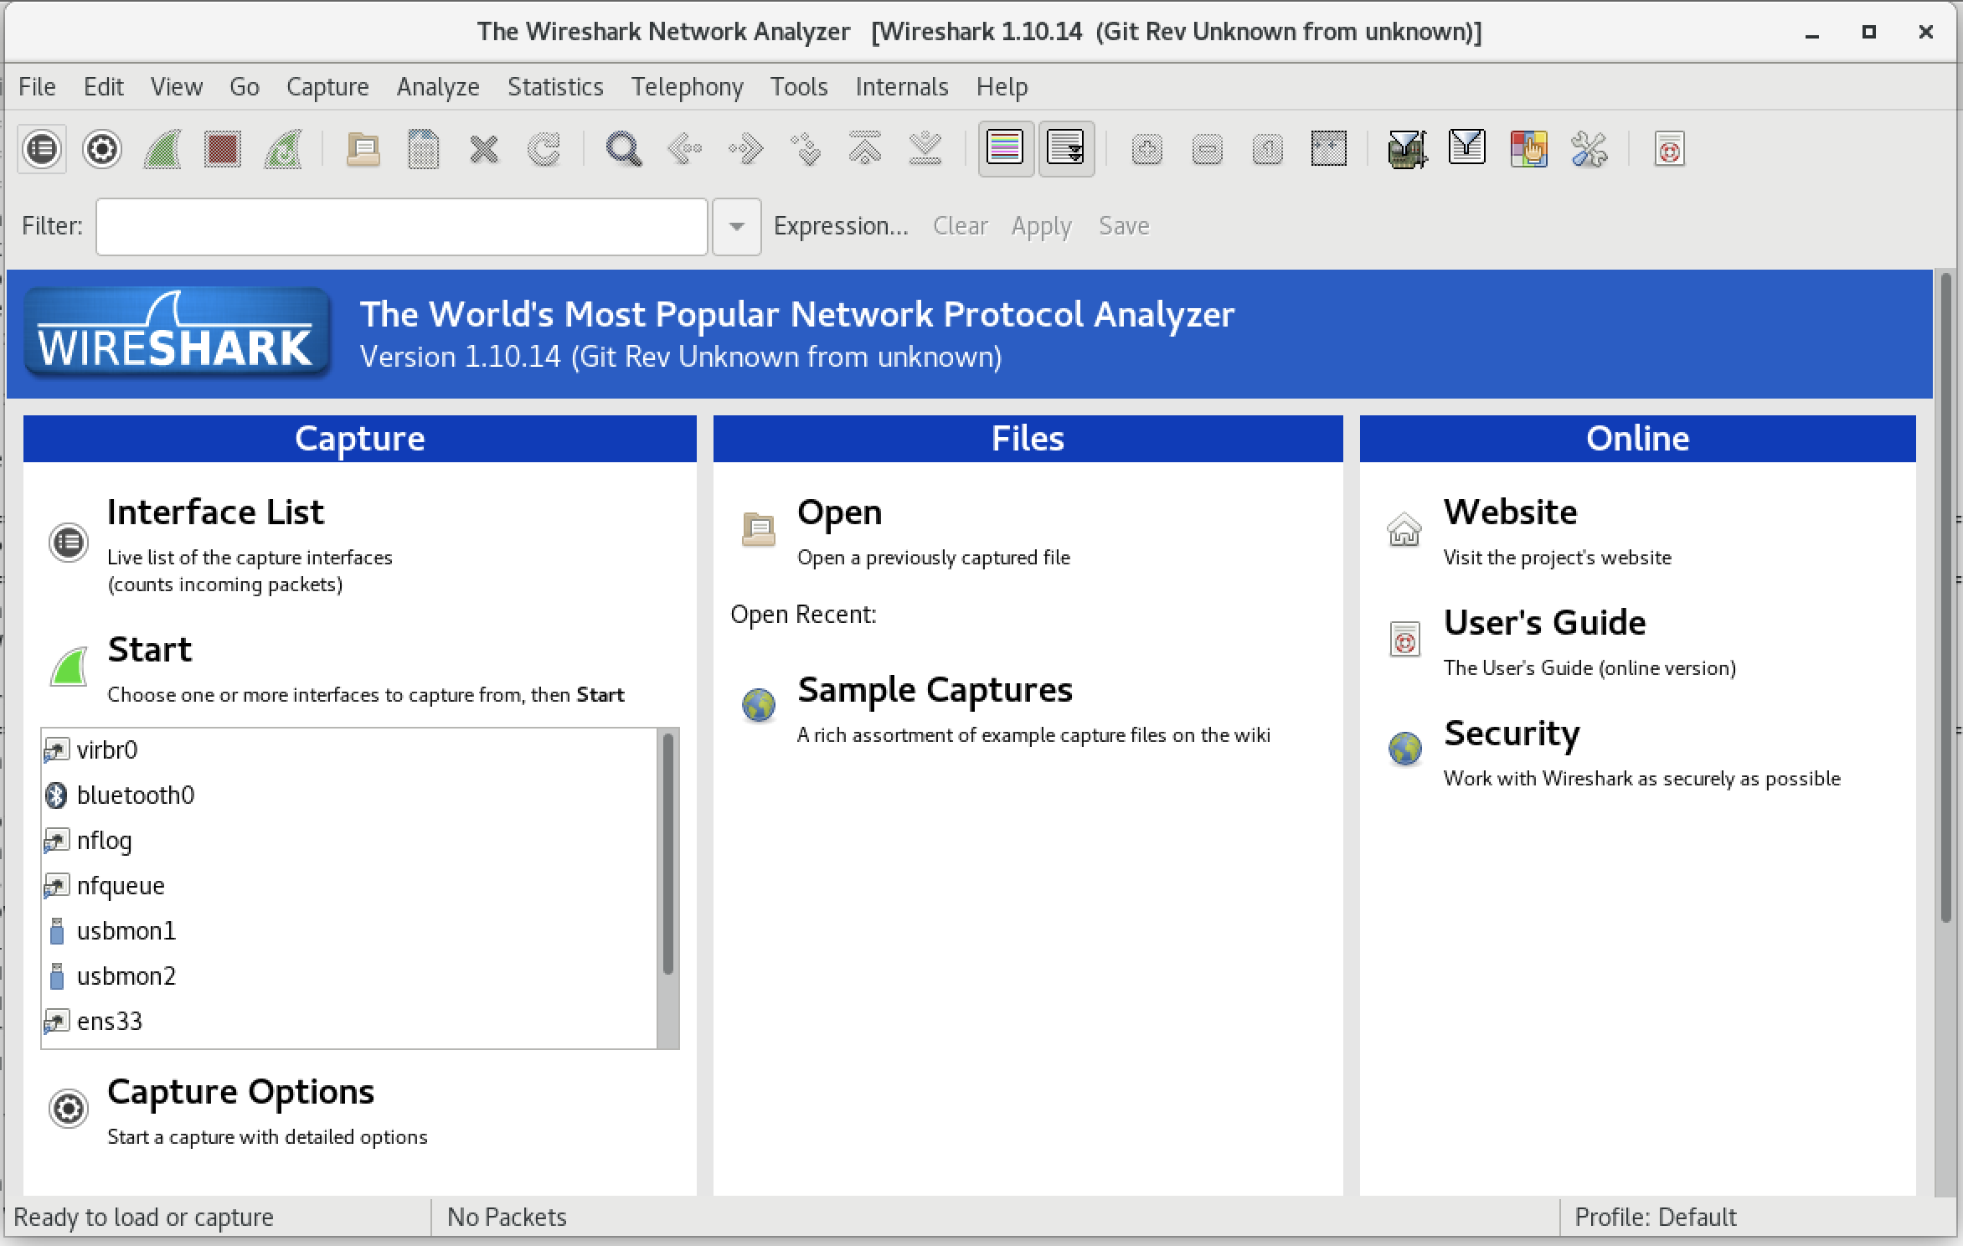
Task: Open the Analyze menu
Action: pyautogui.click(x=438, y=87)
